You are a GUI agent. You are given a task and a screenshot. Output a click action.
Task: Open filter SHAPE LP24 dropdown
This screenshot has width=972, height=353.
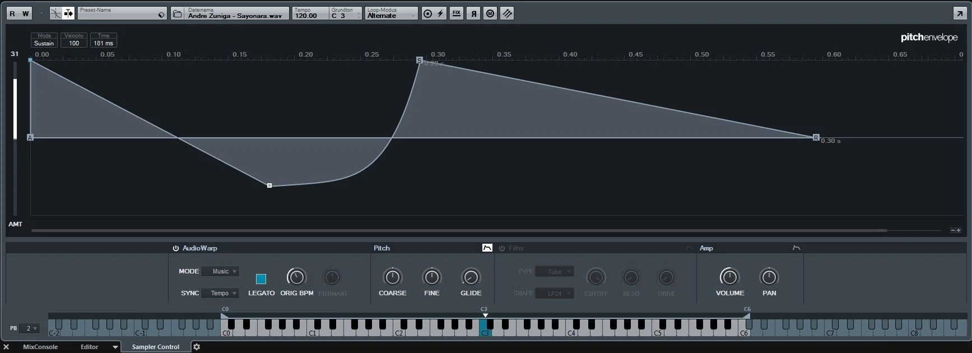tap(555, 293)
